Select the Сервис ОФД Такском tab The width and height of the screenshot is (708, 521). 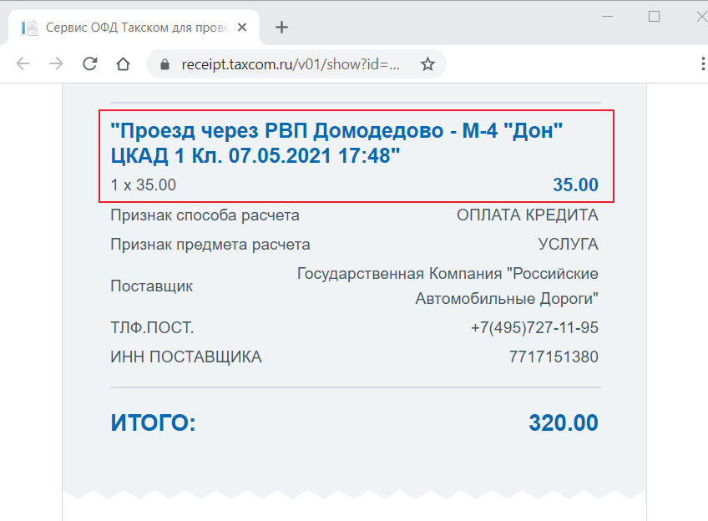(134, 28)
